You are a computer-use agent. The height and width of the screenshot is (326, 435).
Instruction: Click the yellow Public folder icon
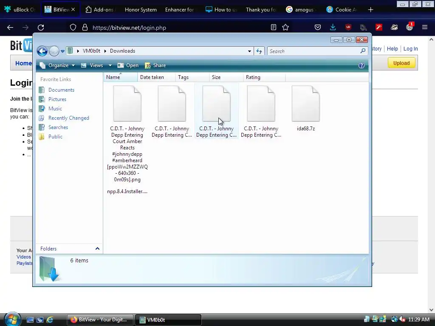[x=42, y=137]
